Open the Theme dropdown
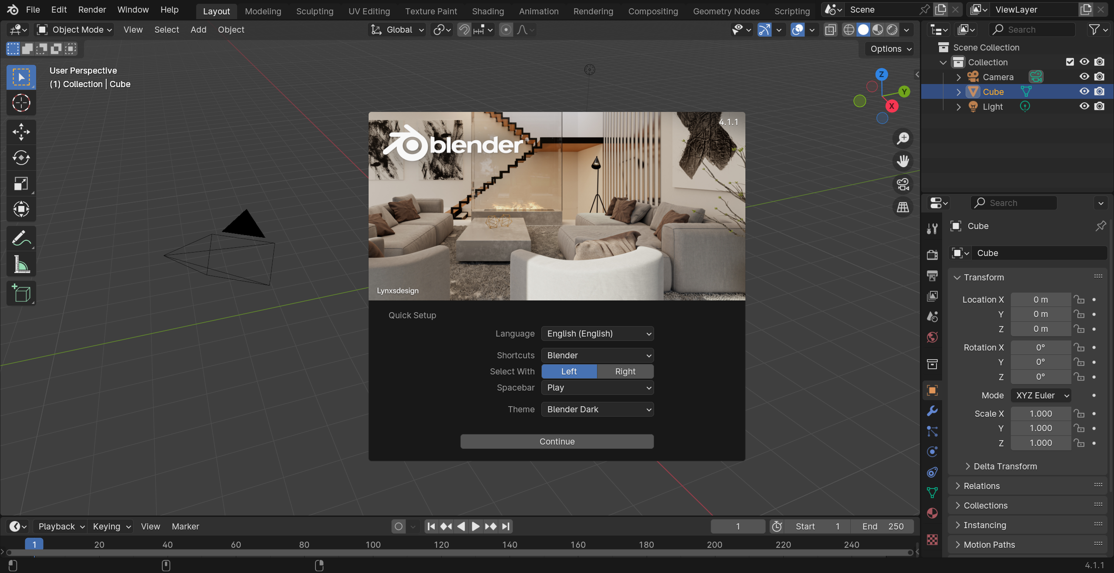This screenshot has height=573, width=1114. [x=597, y=409]
